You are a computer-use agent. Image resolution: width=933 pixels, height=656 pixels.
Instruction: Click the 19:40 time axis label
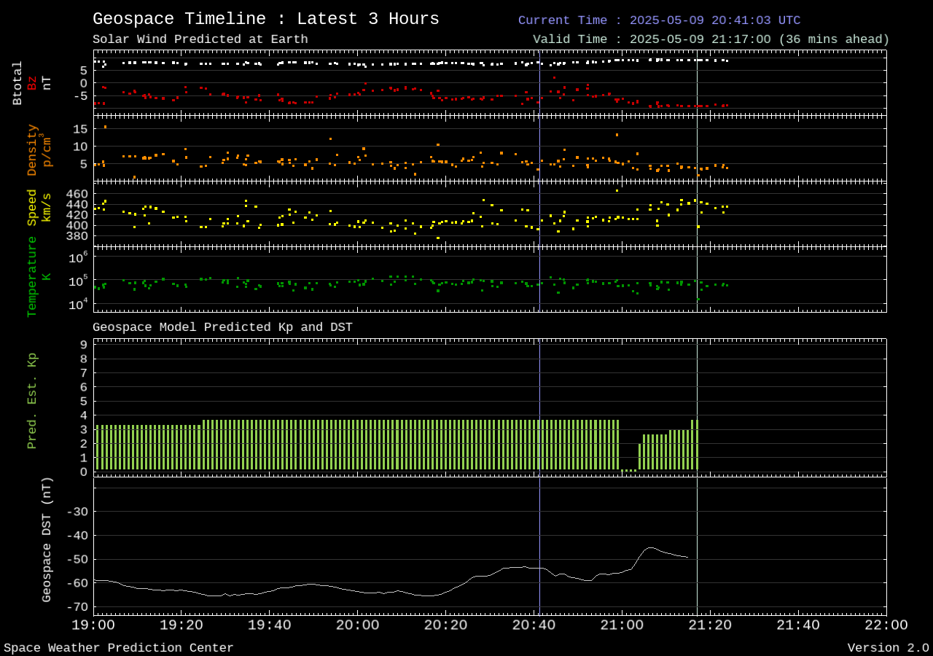[270, 625]
